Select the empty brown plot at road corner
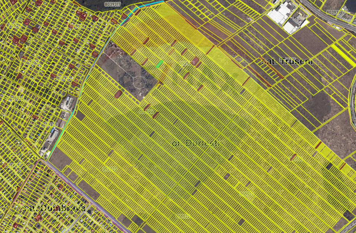The image size is (356, 233). 59,158
